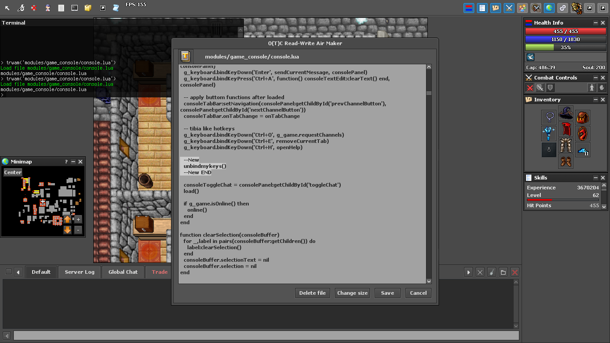Click the blue wand weapon slot

549,134
